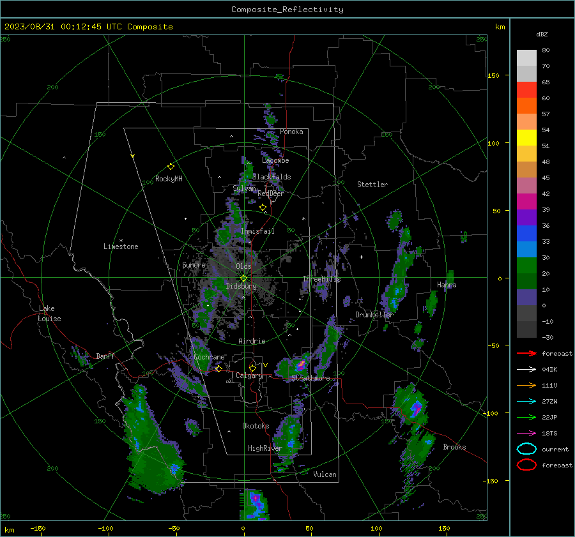Click the Stettler city label
This screenshot has width=575, height=537.
coord(372,185)
